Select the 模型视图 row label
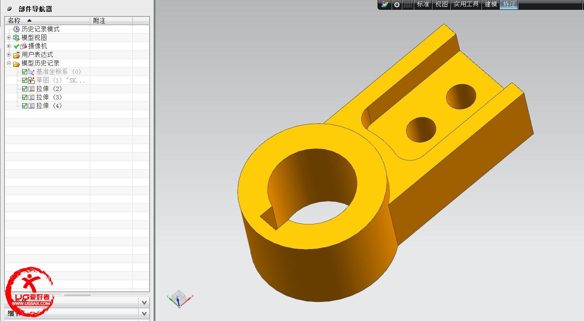 coord(34,37)
